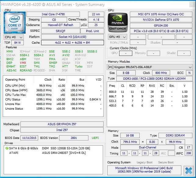Click the Socket H3 (LGA1150) platform field
196x178 pixels.
pyautogui.click(x=73, y=37)
